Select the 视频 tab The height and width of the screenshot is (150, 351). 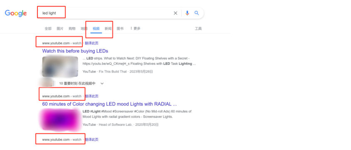pyautogui.click(x=96, y=29)
